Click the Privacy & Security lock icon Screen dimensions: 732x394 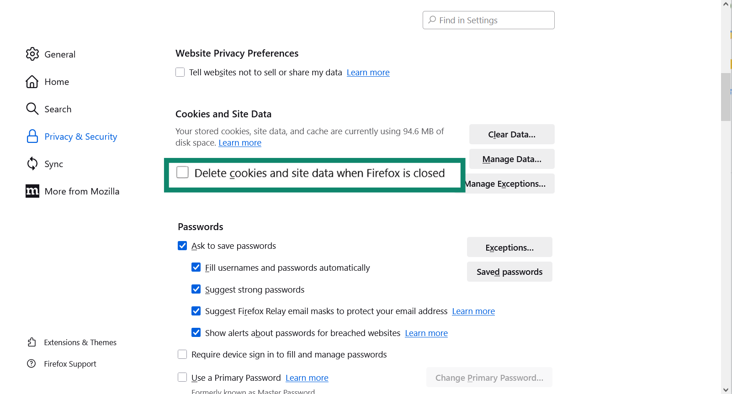tap(32, 136)
